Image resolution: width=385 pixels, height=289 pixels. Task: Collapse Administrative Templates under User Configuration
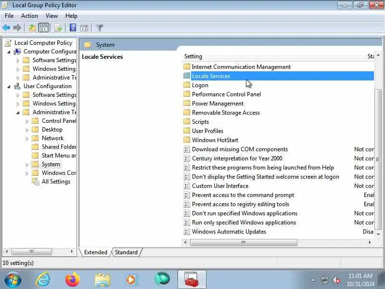[18, 113]
